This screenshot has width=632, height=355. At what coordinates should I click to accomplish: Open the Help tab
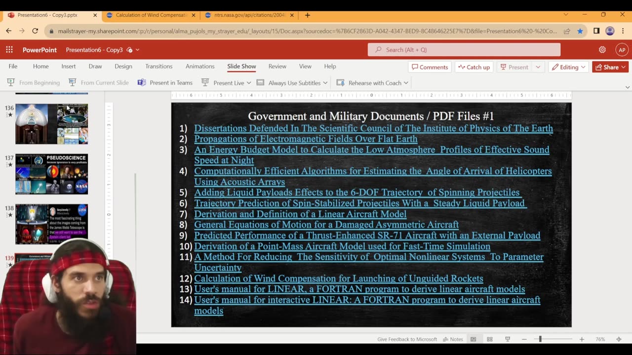330,66
